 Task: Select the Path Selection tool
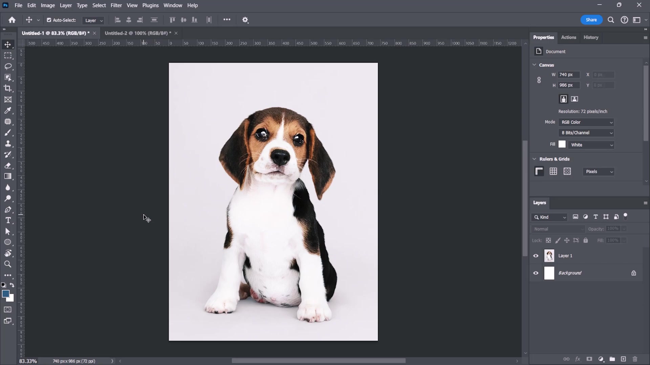point(8,232)
